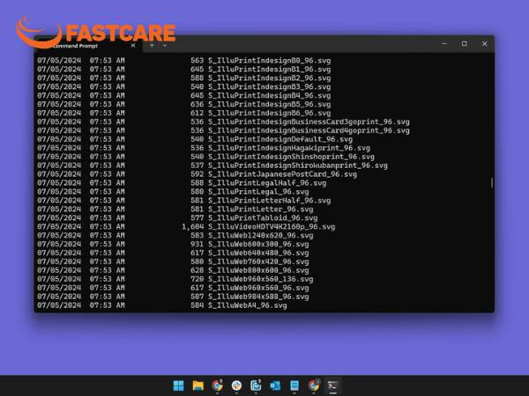Maximize the Command Prompt window

(x=465, y=44)
